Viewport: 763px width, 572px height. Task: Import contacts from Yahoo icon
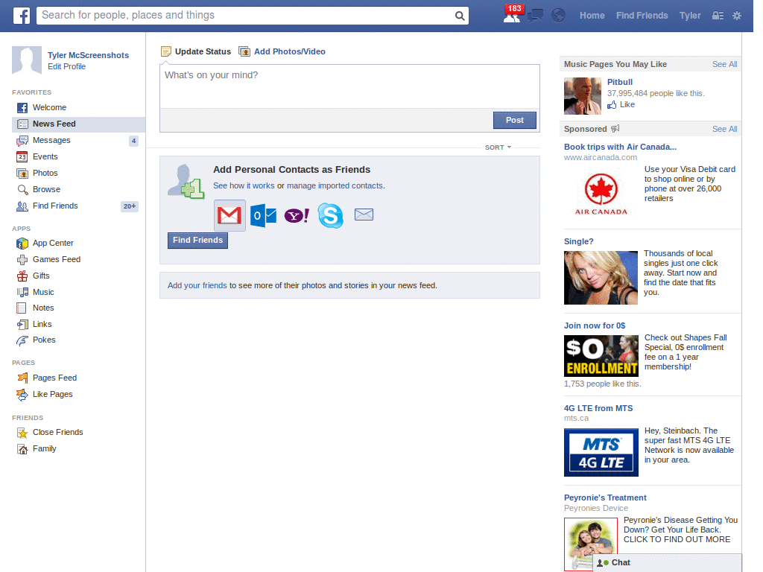(x=297, y=215)
